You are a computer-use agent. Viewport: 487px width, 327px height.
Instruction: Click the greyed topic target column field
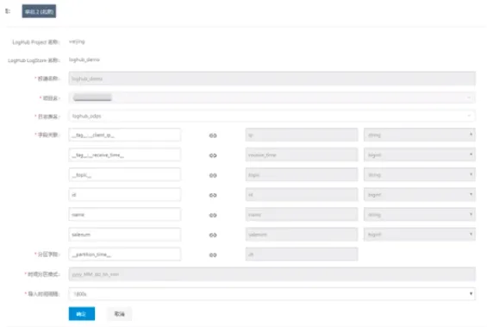(x=302, y=174)
